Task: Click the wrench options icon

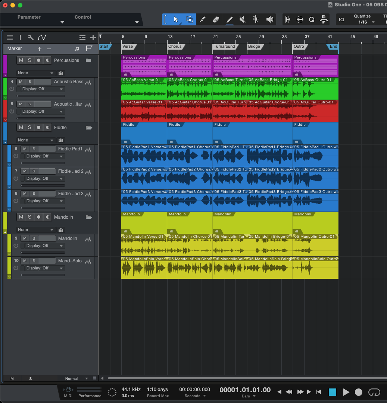Action: point(31,38)
